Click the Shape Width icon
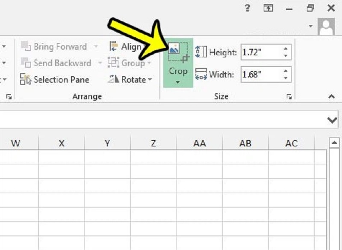Viewport: 342px width, 250px height. click(x=201, y=74)
